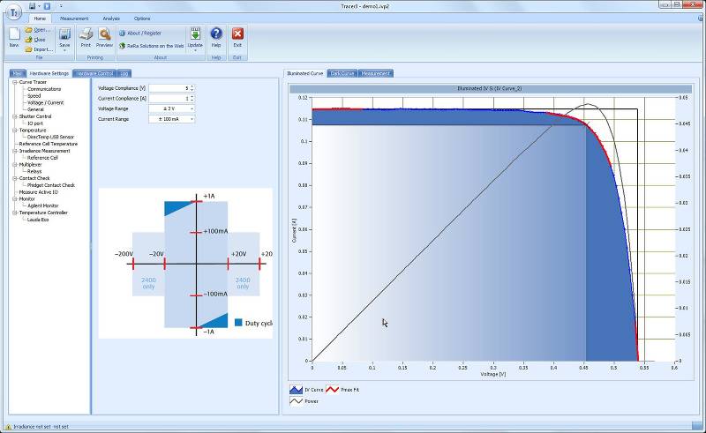Click the quick access save icon in title bar
706x433 pixels.
tap(32, 6)
